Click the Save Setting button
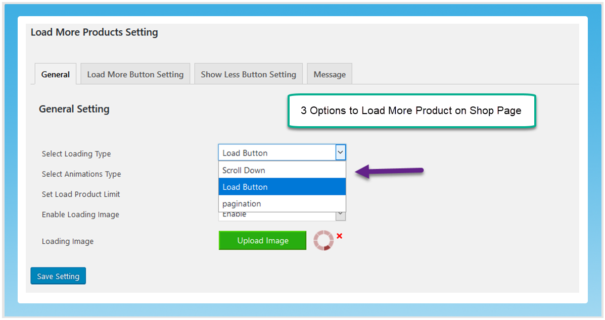605x320 pixels. click(58, 276)
